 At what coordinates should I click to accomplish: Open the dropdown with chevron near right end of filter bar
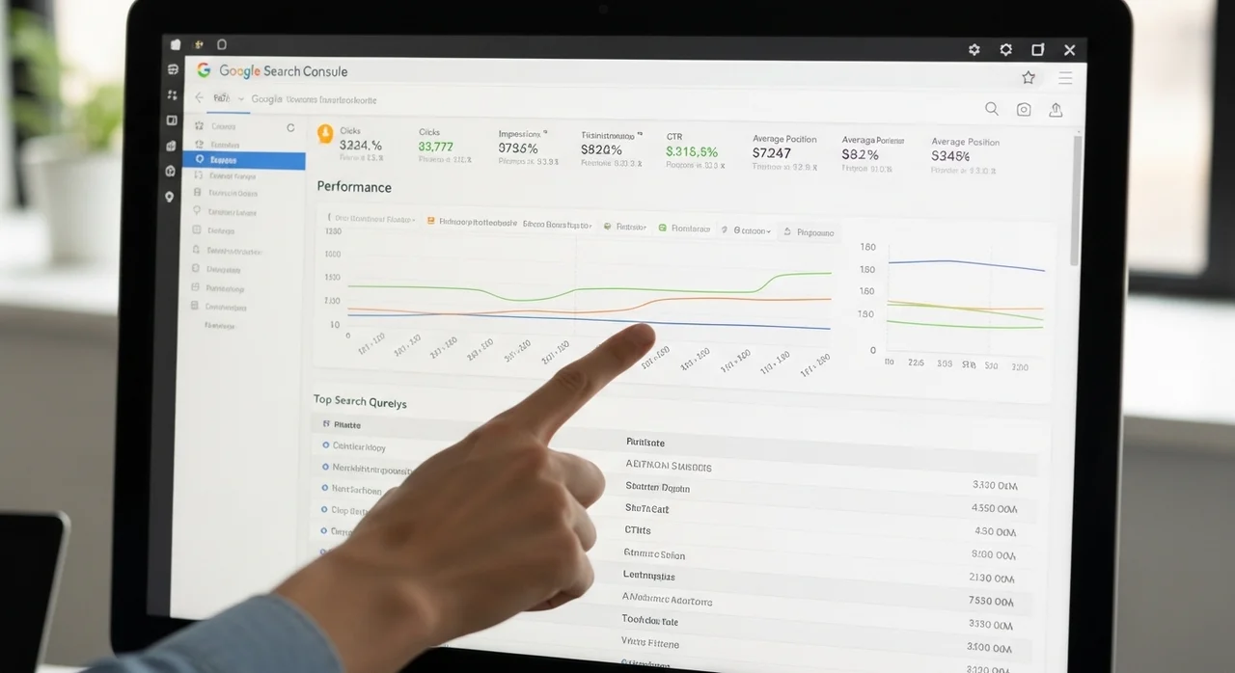click(752, 231)
